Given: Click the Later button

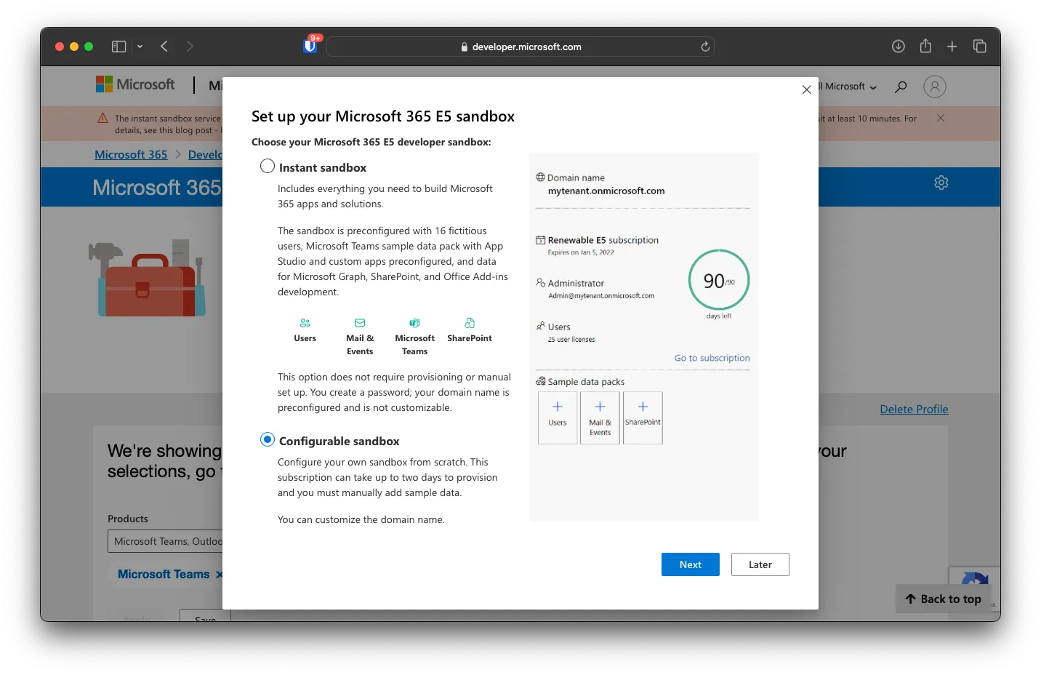Looking at the screenshot, I should point(760,564).
